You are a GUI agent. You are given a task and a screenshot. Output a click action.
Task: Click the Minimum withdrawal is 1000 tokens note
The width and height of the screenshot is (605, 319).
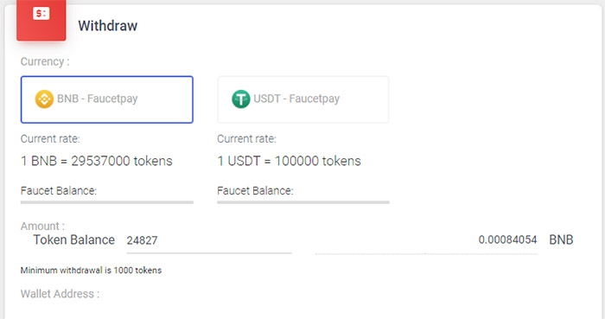pos(91,271)
